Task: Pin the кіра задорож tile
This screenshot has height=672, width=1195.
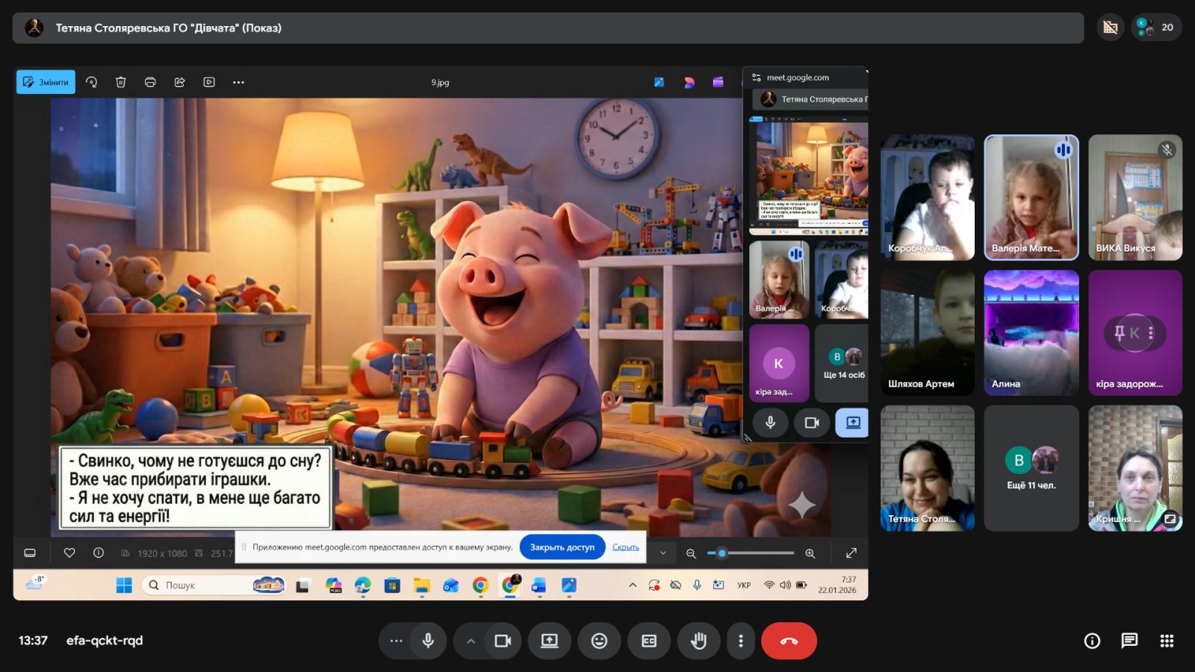Action: click(1119, 333)
